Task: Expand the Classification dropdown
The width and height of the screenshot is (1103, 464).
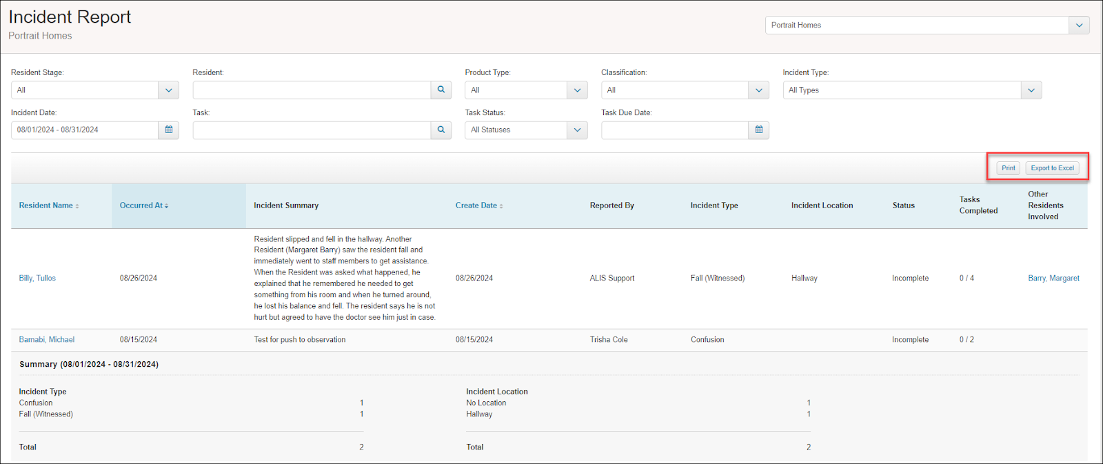Action: tap(759, 90)
